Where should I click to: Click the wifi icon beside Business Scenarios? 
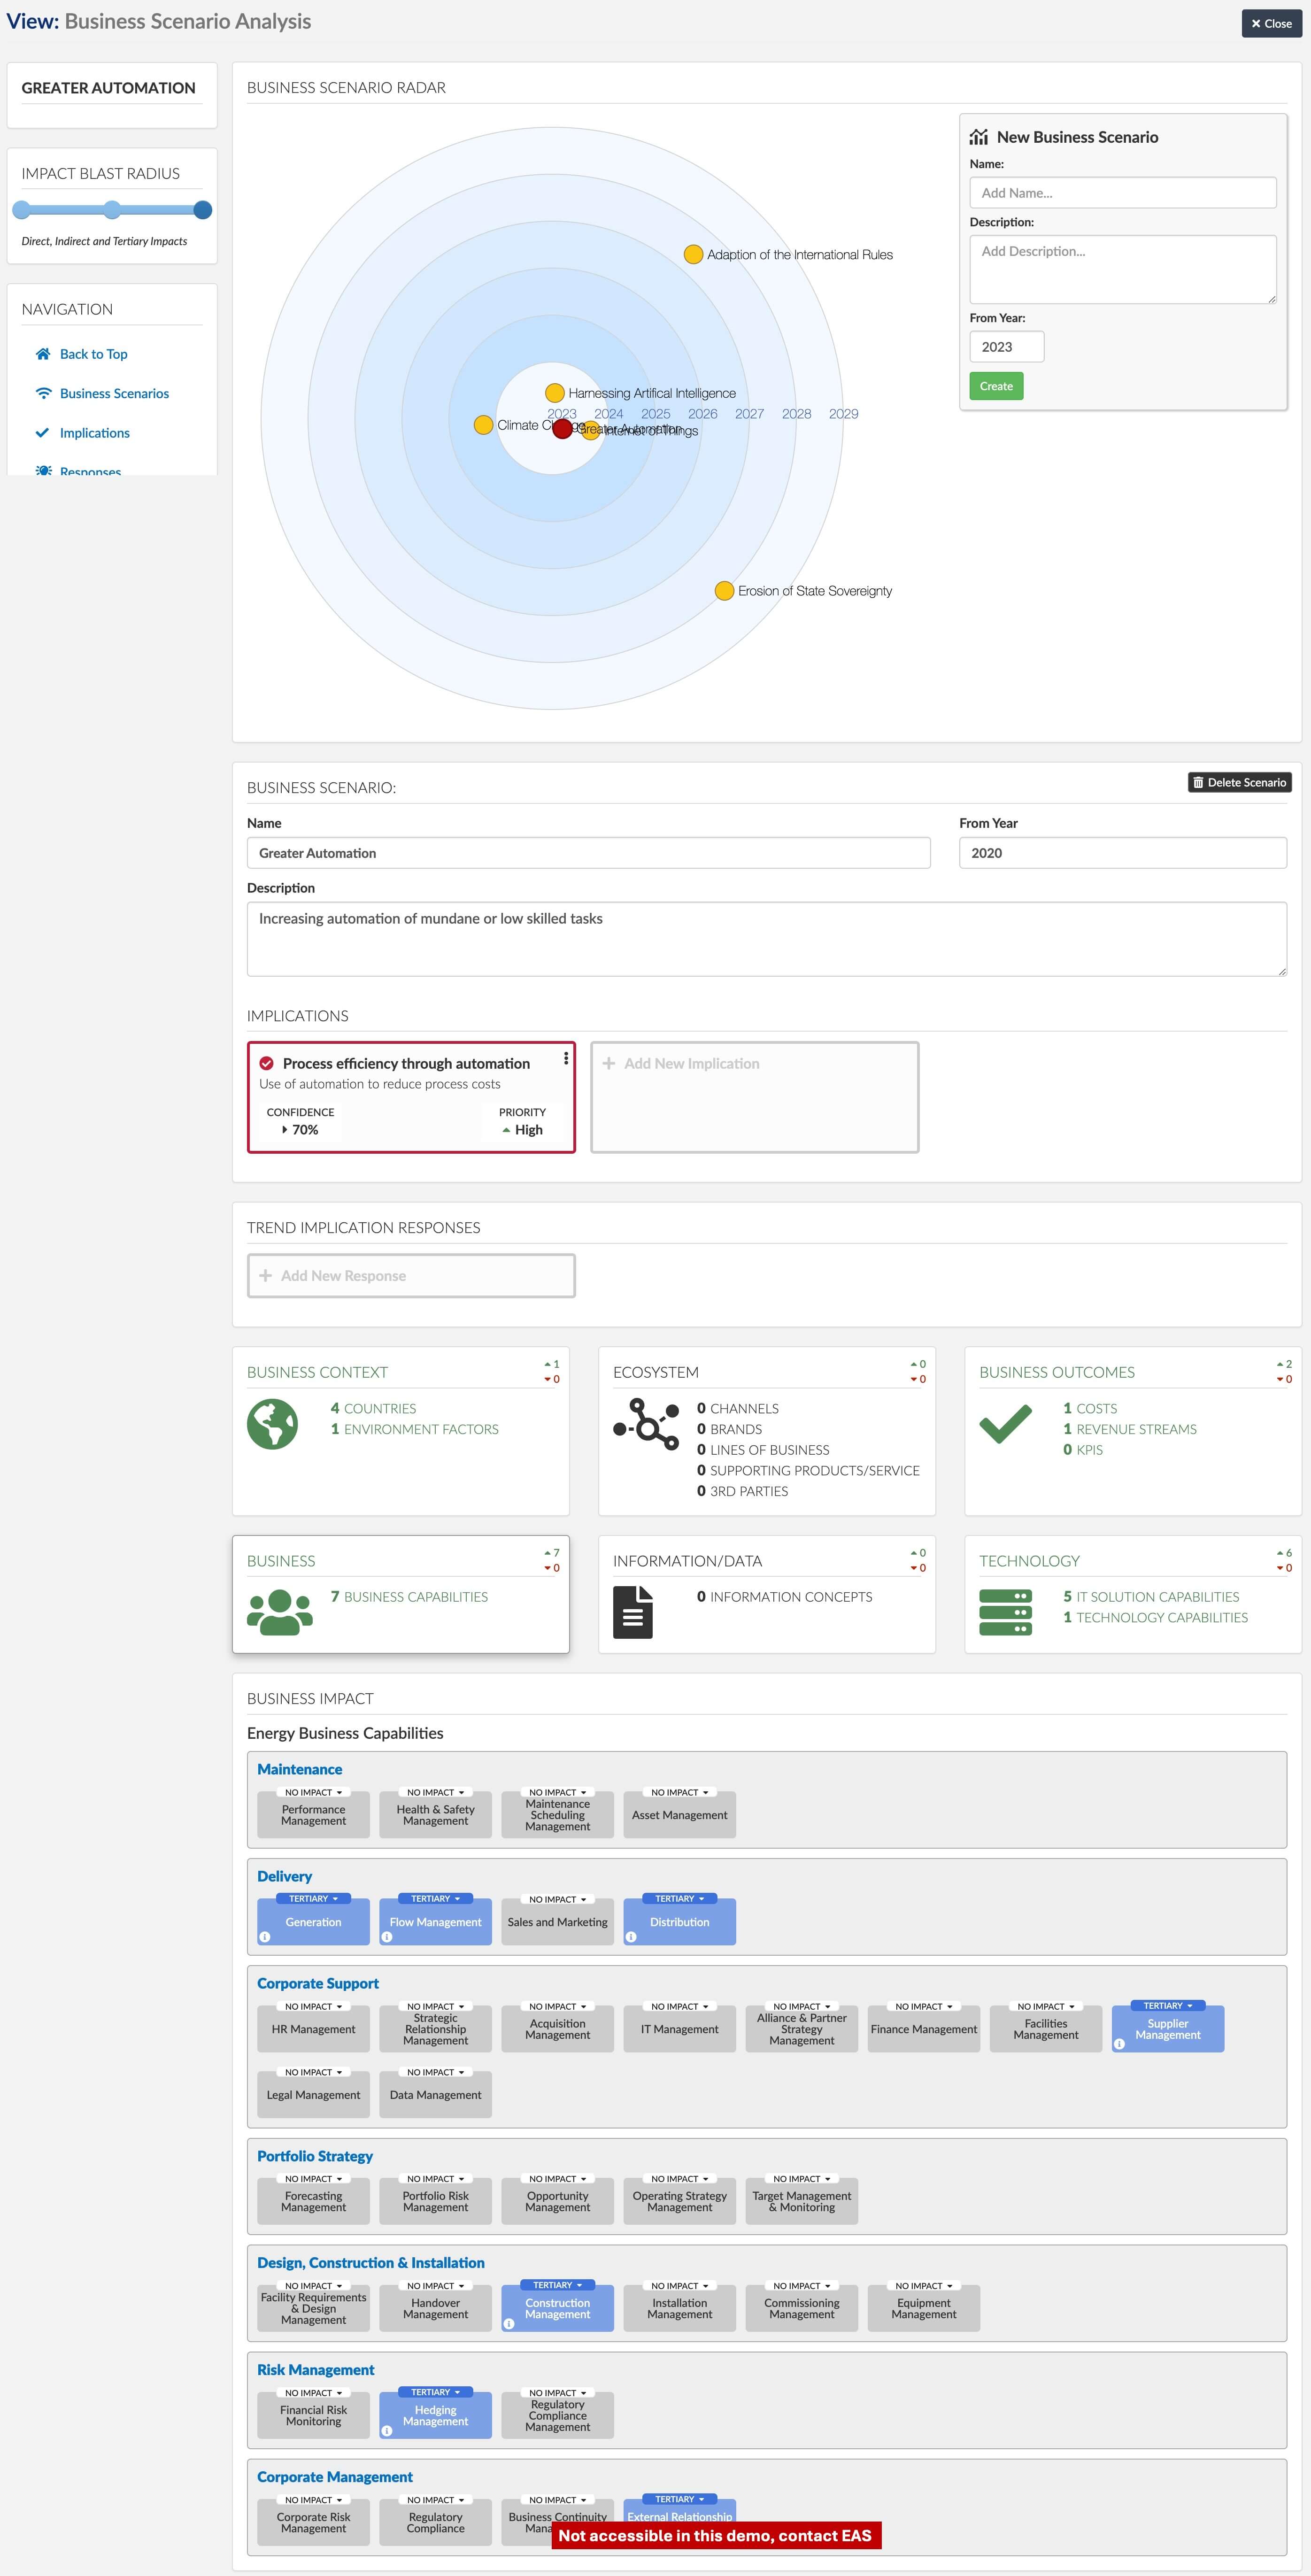tap(43, 393)
